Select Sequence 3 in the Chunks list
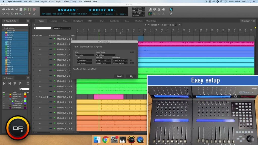The width and height of the screenshot is (258, 145). (19, 101)
